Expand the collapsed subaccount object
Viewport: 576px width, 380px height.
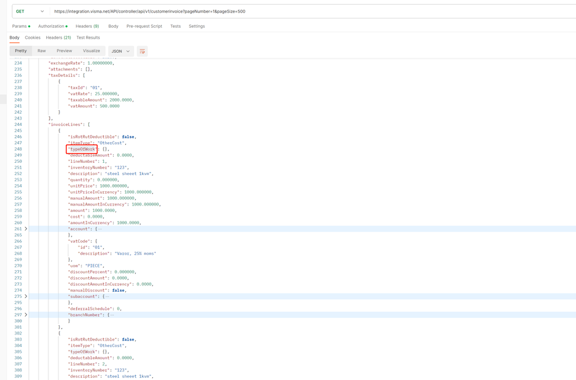point(26,296)
